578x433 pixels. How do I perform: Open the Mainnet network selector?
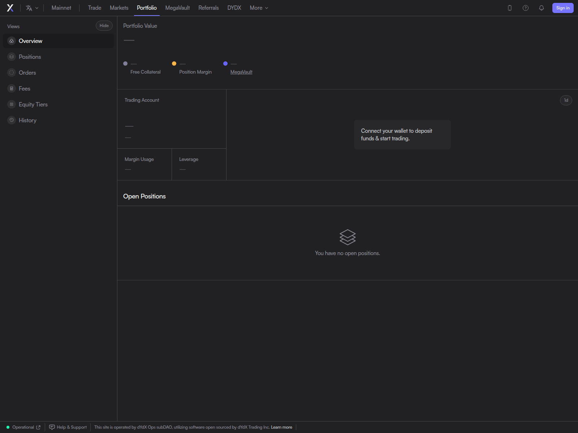(x=61, y=8)
